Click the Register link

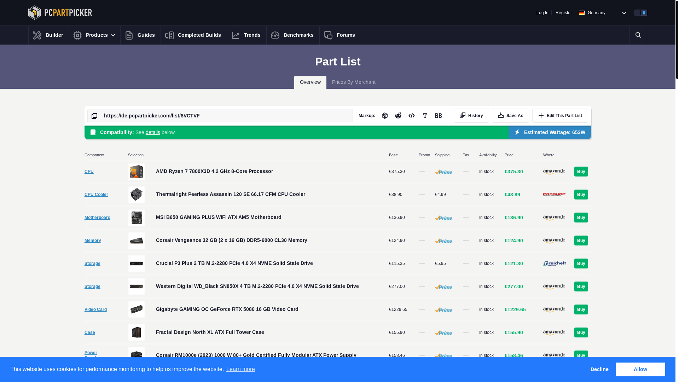(x=563, y=13)
